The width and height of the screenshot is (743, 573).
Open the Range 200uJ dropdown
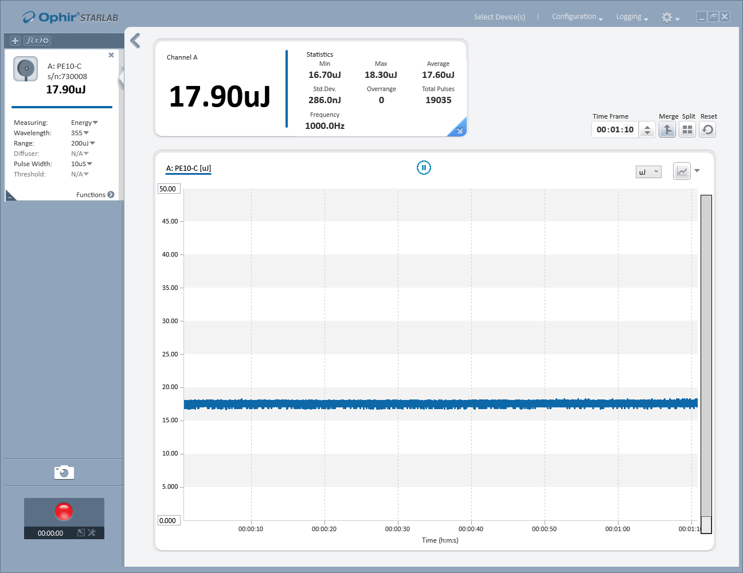pyautogui.click(x=83, y=143)
